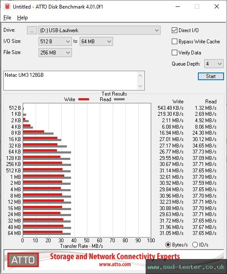This screenshot has height=274, width=227.
Task: Click the drive browse (...) button
Action: coord(32,30)
